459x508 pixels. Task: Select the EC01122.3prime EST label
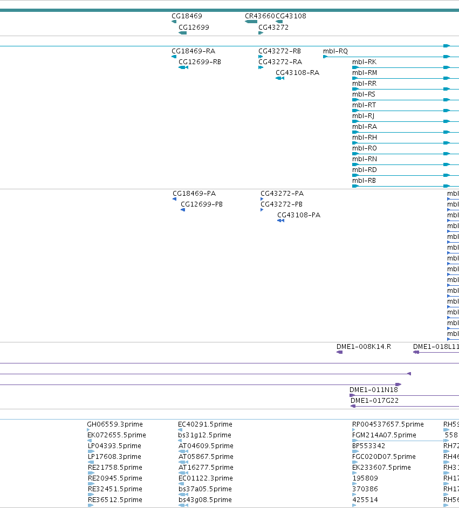[x=205, y=478]
